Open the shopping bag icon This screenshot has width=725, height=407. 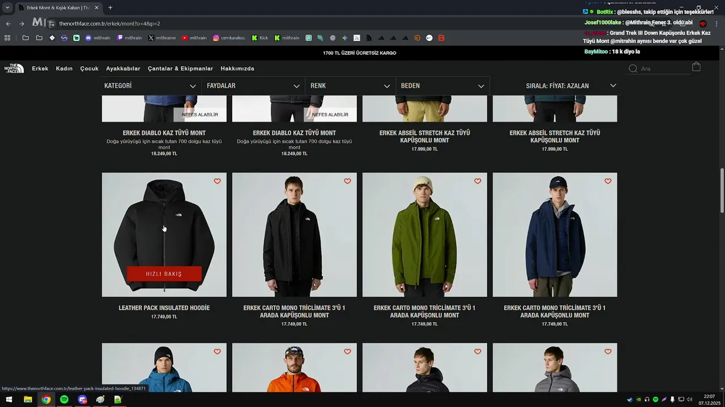click(696, 67)
